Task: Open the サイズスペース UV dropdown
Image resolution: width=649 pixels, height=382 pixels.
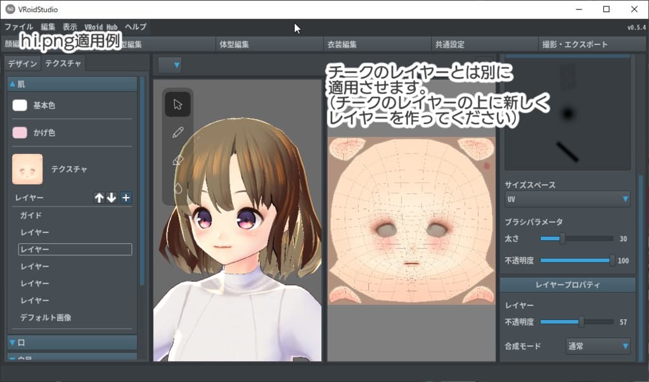Action: [x=566, y=199]
